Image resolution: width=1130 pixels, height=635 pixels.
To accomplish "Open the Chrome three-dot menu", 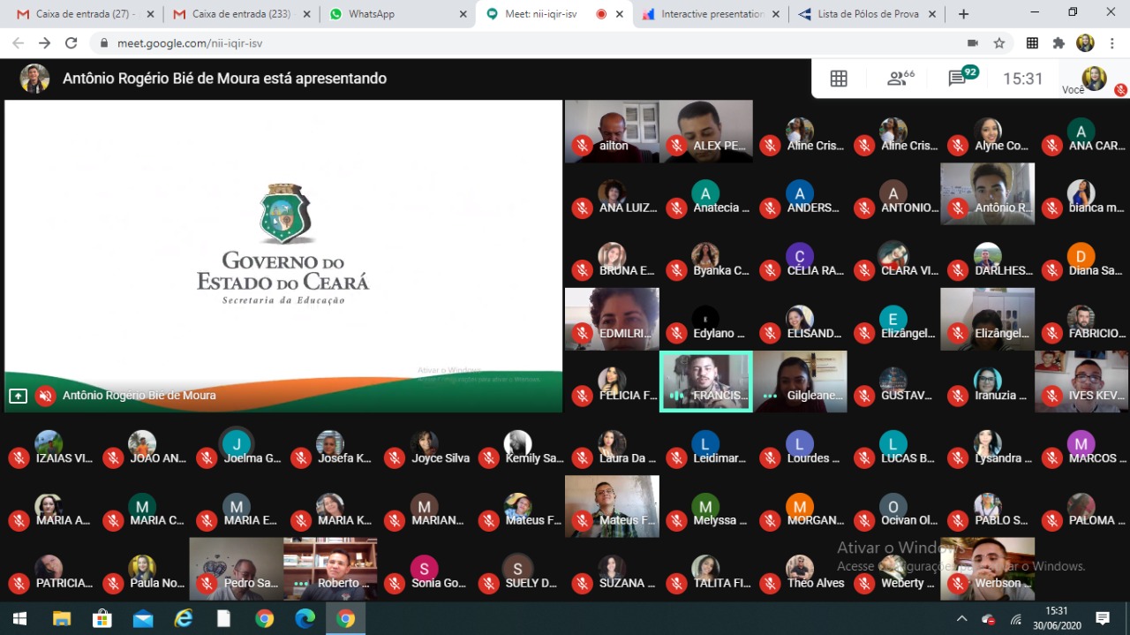I will [1112, 43].
